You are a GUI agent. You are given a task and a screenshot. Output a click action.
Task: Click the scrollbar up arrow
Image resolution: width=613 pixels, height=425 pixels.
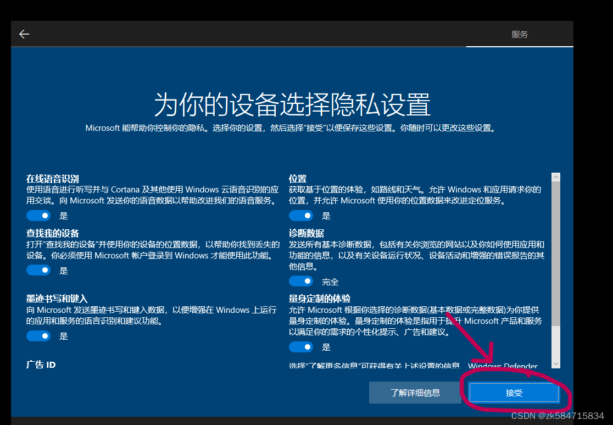pyautogui.click(x=555, y=177)
